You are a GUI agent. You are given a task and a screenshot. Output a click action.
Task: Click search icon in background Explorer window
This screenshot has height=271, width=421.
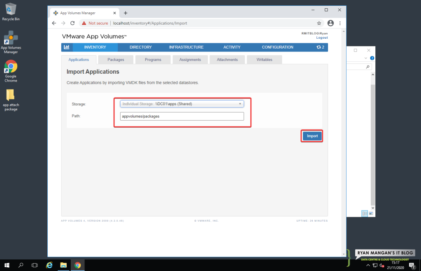coord(368,67)
